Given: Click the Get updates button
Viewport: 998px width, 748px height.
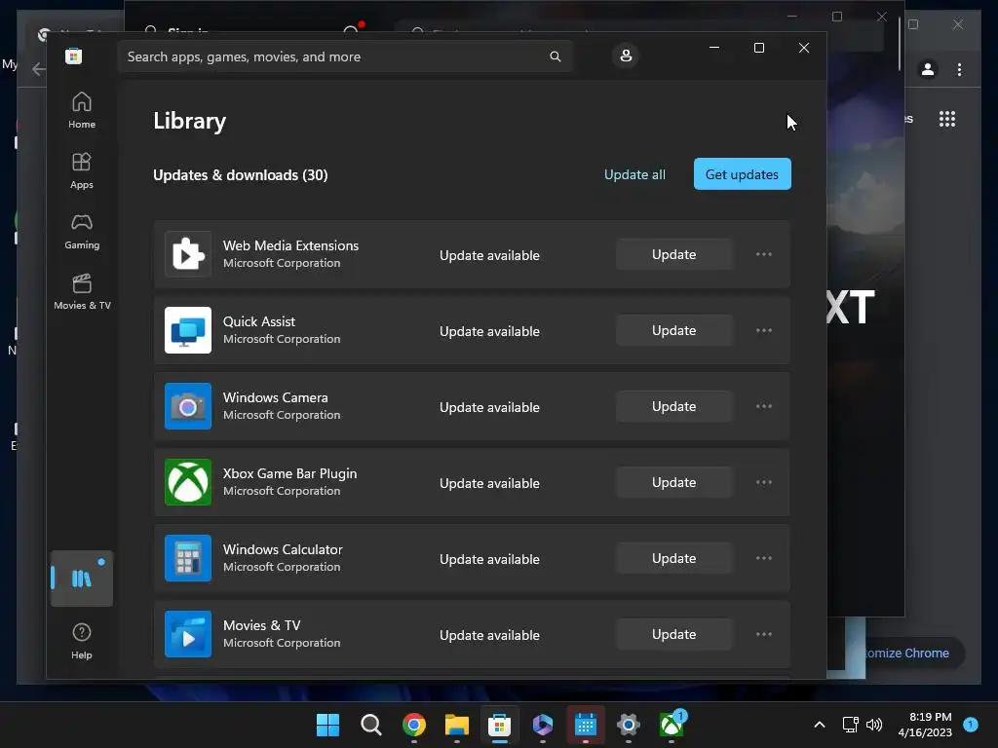Looking at the screenshot, I should click(x=742, y=174).
